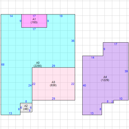
Task: Click the 68 dimension on A0's left side
Action: pyautogui.click(x=3, y=64)
